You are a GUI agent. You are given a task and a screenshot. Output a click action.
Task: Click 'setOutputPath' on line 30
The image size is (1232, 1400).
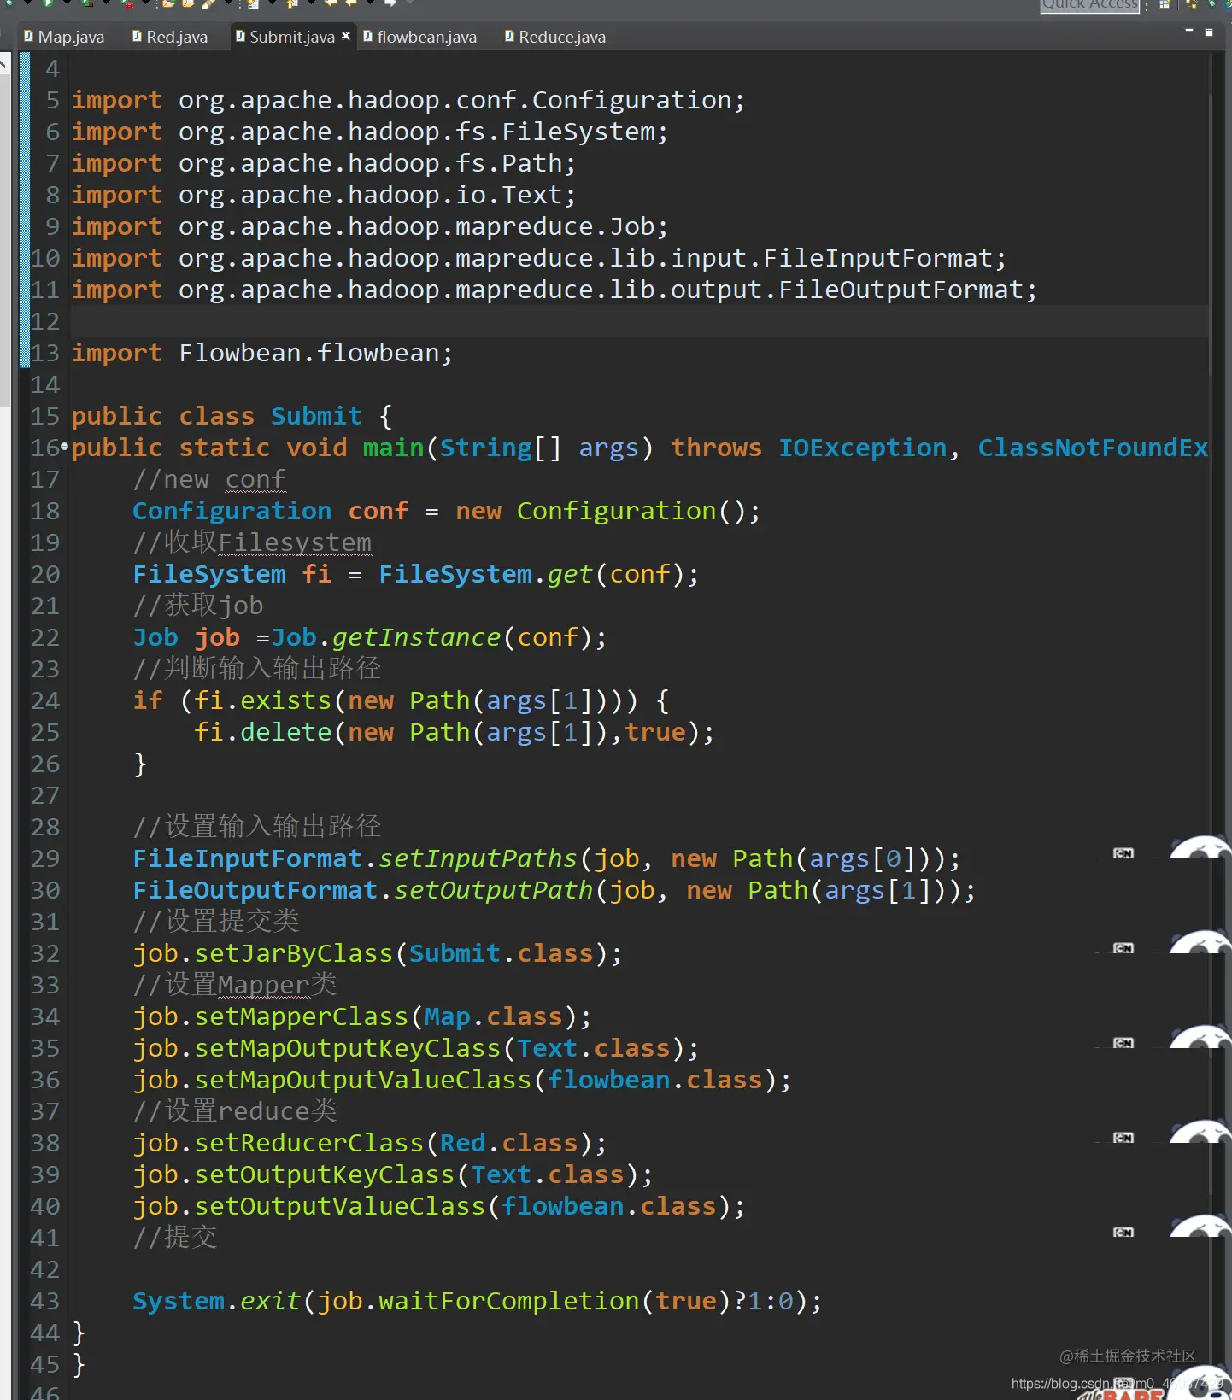tap(493, 890)
